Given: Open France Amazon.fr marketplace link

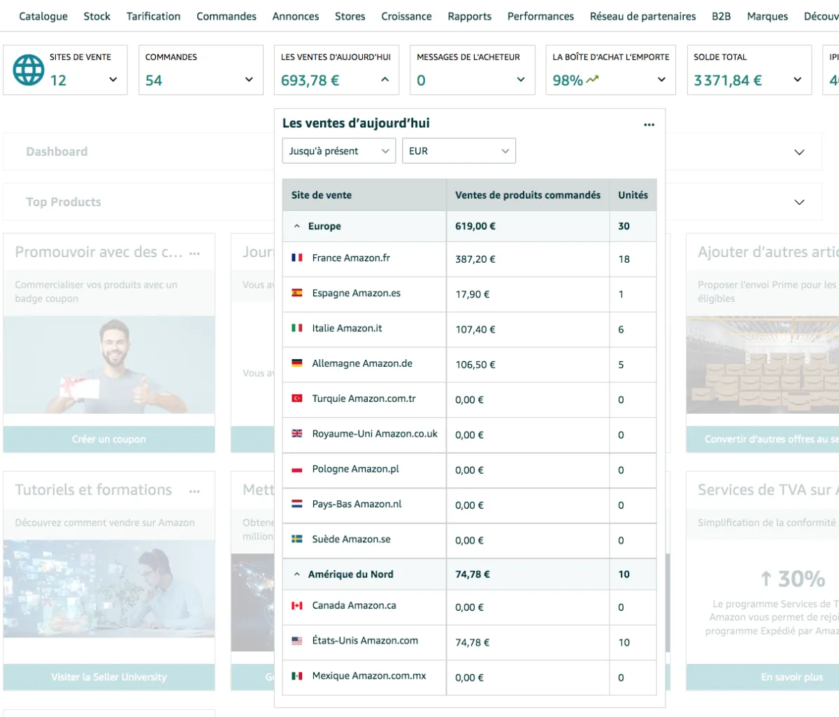Looking at the screenshot, I should click(x=351, y=258).
